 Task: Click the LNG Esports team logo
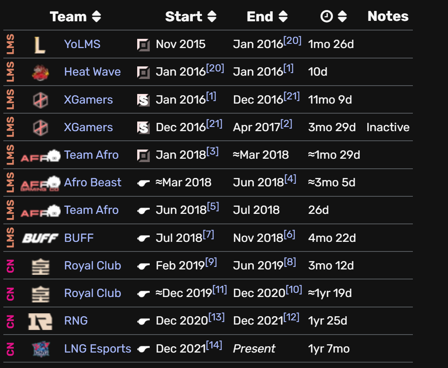click(x=41, y=349)
